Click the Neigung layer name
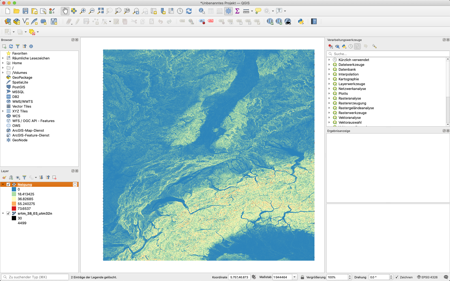 25,184
